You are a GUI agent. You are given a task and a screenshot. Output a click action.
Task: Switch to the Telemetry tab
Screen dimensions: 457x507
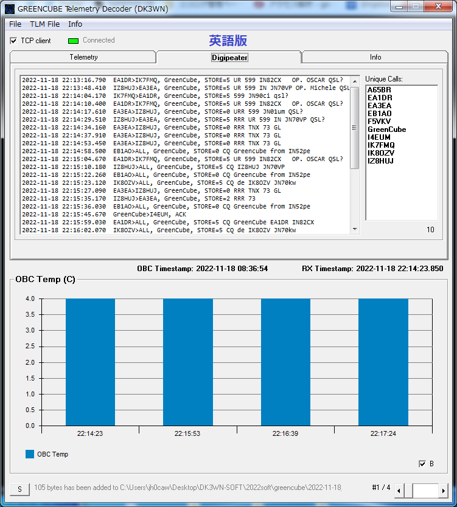click(83, 57)
